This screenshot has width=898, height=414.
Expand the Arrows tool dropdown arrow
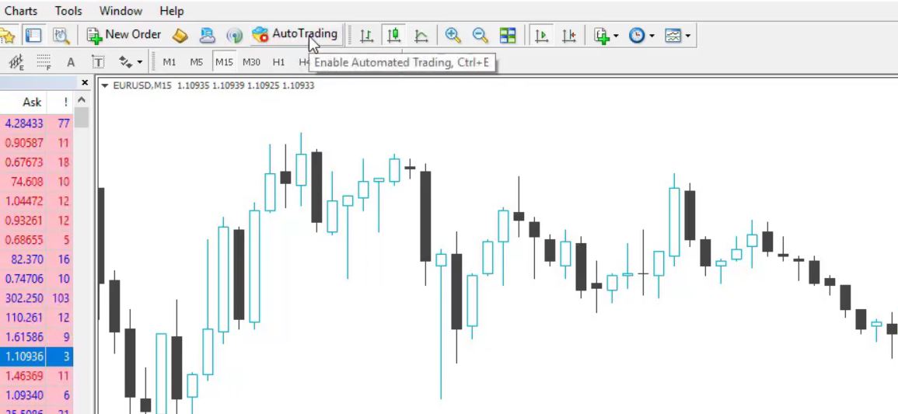click(x=140, y=62)
